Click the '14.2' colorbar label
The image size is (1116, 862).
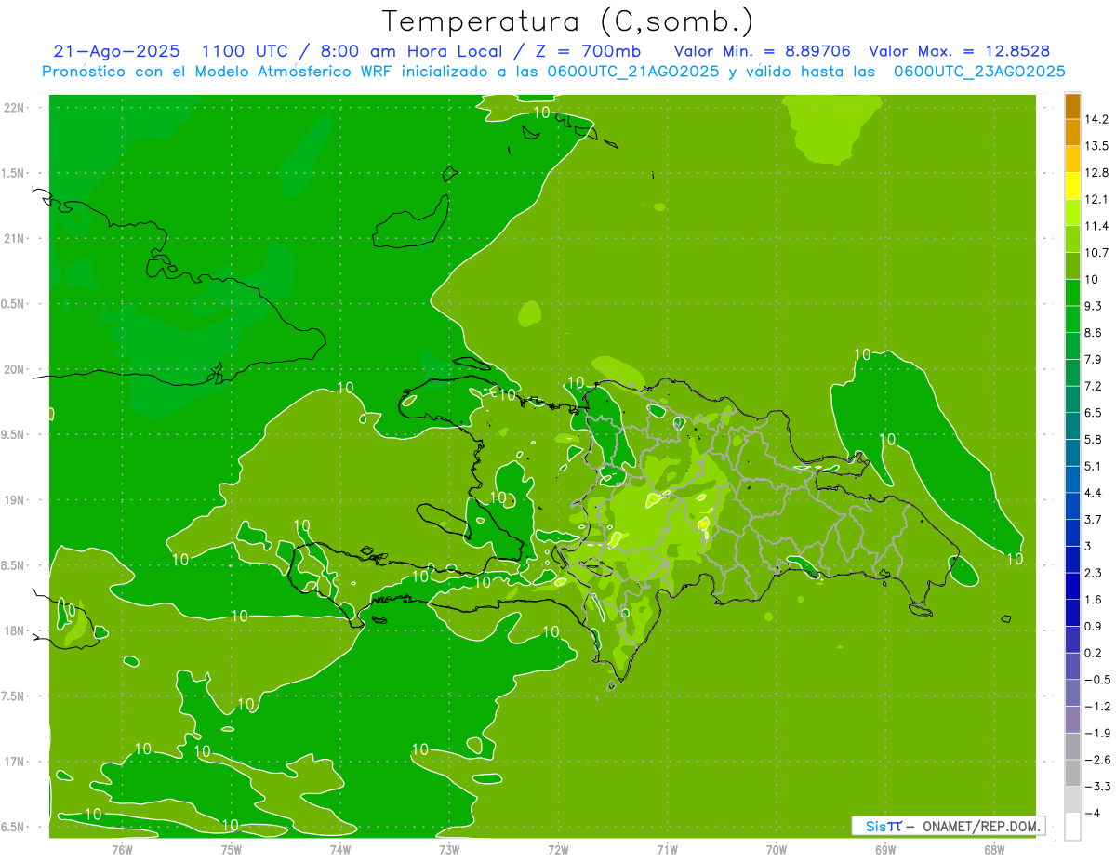pos(1097,119)
